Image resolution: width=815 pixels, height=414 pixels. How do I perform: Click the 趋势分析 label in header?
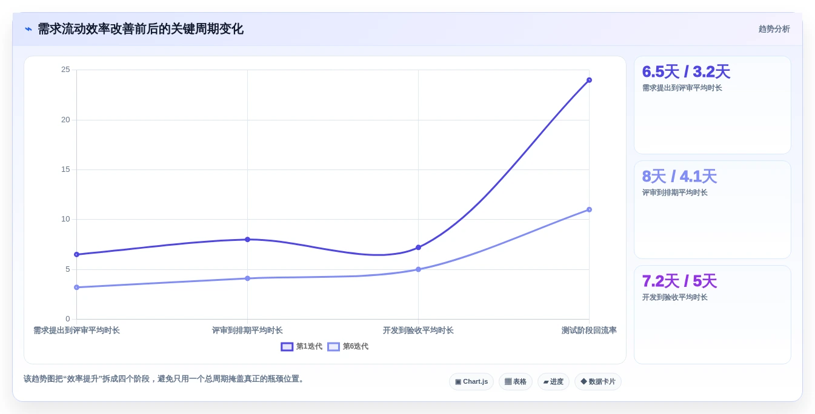tap(774, 29)
